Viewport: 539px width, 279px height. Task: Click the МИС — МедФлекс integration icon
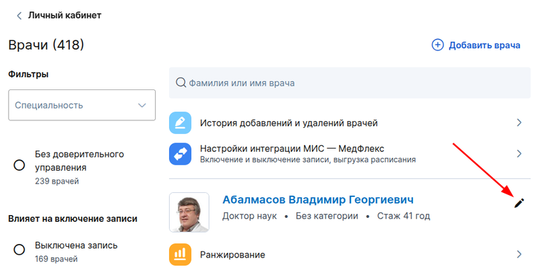(x=180, y=154)
